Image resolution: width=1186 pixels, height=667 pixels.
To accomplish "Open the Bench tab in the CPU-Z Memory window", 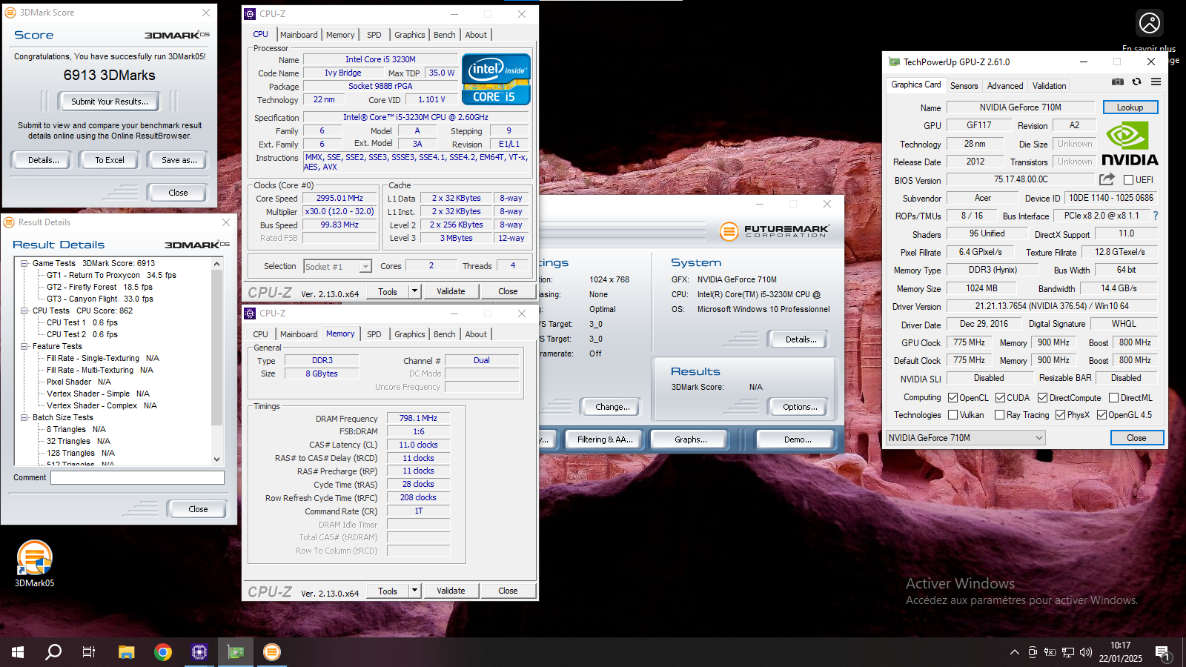I will (445, 334).
